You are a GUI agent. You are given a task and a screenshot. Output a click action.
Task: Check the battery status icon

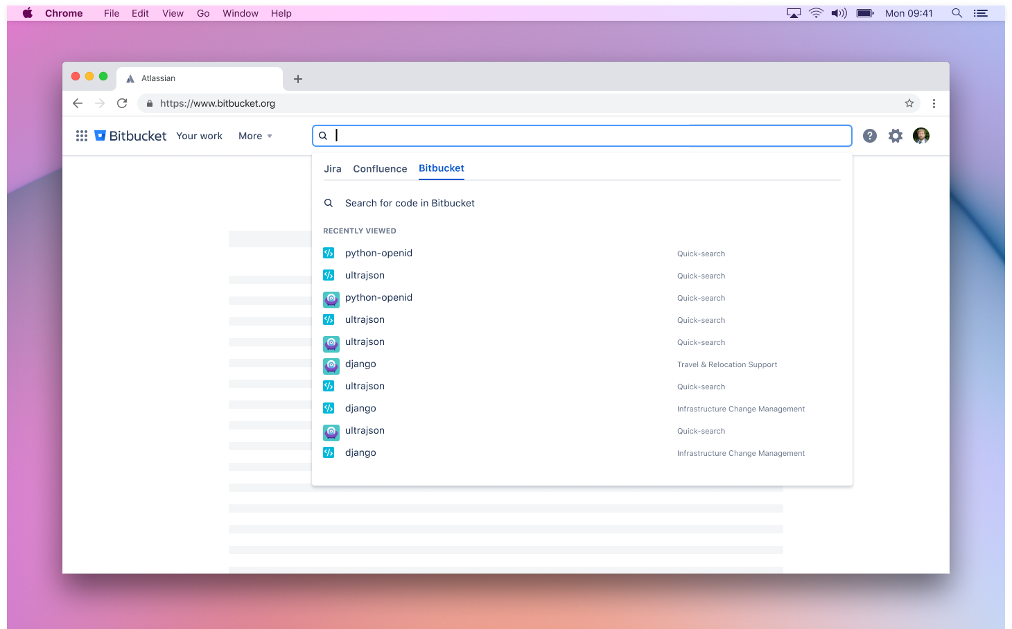tap(865, 13)
